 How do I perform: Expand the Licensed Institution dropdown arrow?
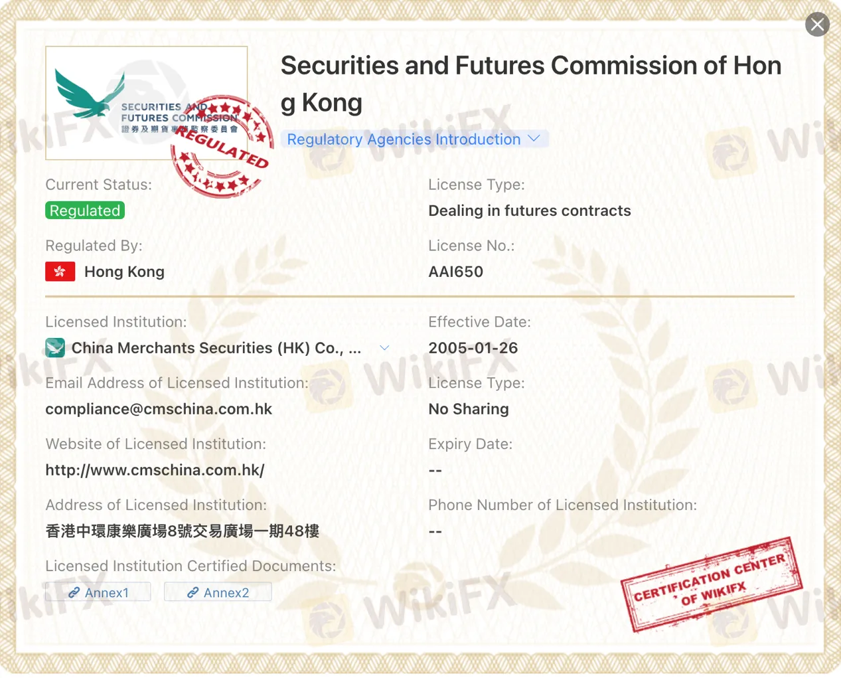pos(384,348)
